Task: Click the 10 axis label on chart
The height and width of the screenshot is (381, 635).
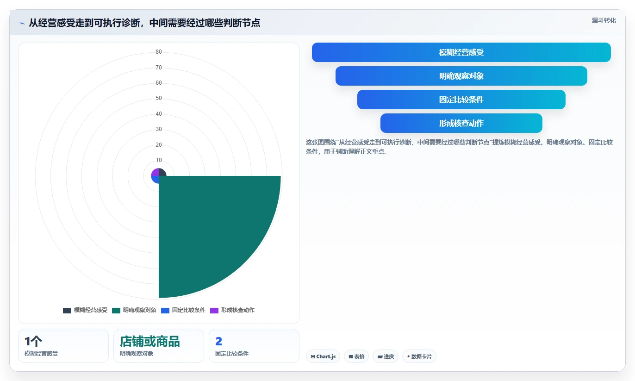Action: pos(159,160)
